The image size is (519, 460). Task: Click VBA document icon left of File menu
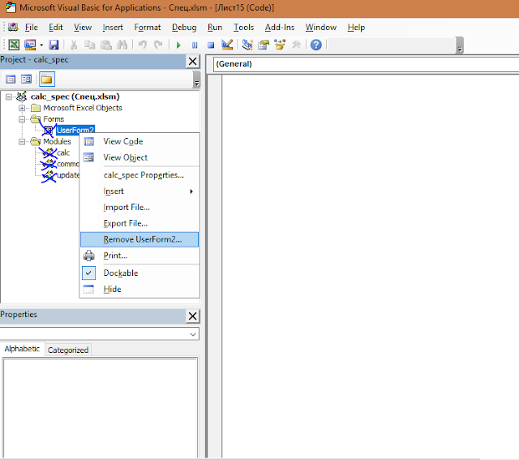[x=13, y=27]
